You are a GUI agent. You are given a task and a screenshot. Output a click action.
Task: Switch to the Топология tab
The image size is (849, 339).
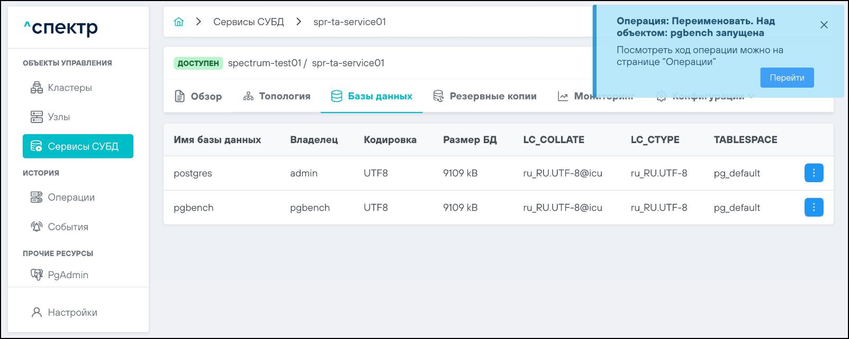[x=277, y=96]
